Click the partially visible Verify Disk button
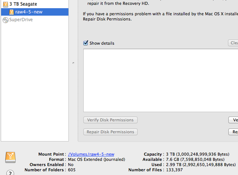The height and width of the screenshot is (175, 238). click(x=233, y=120)
